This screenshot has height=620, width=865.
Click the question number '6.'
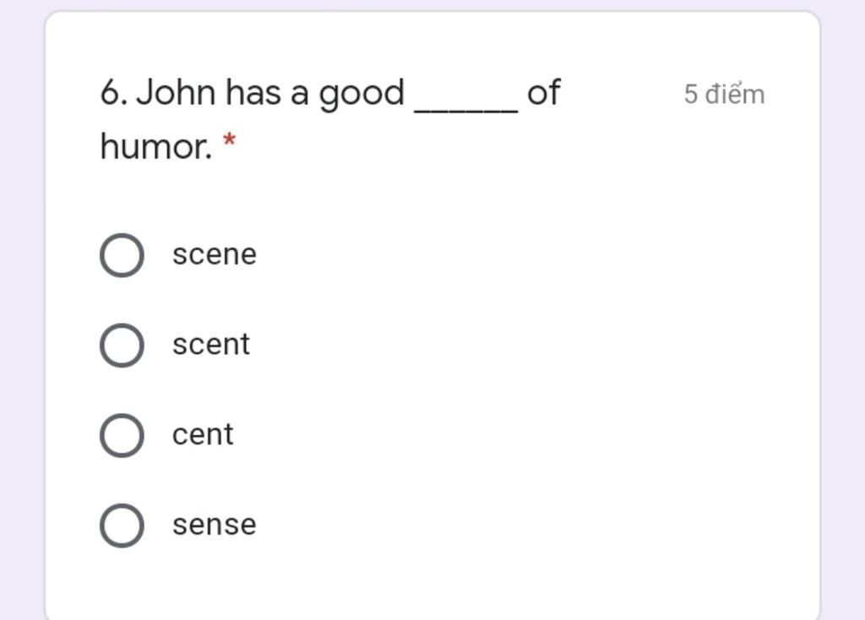(114, 93)
